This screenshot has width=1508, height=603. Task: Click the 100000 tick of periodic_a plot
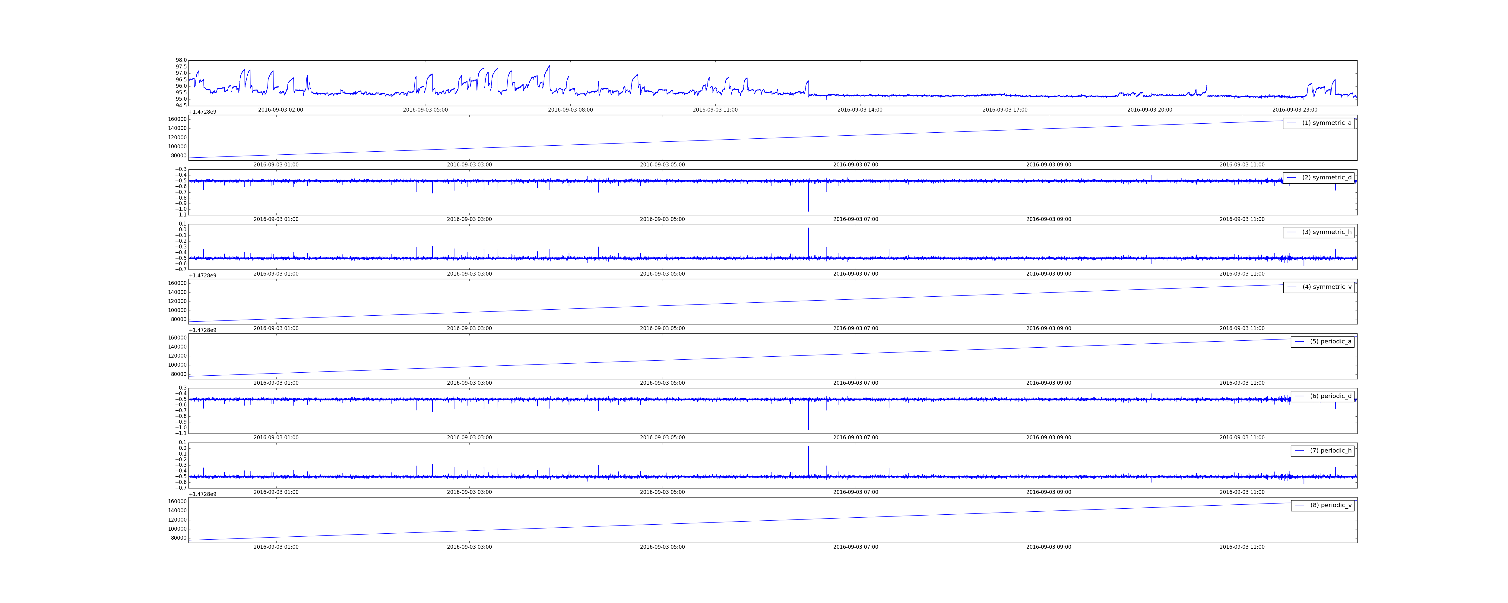click(x=177, y=365)
